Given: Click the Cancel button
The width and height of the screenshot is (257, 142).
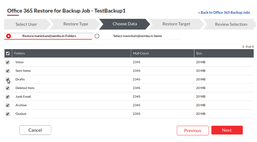Looking at the screenshot, I should tap(35, 130).
